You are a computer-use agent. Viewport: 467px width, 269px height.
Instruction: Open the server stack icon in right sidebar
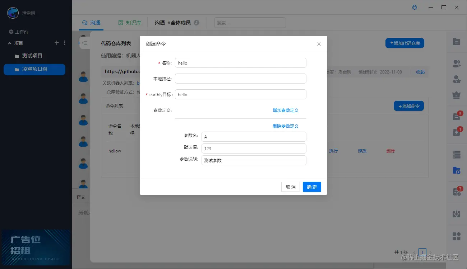point(457,155)
